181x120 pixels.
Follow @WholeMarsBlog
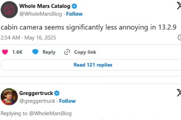[x=74, y=14]
